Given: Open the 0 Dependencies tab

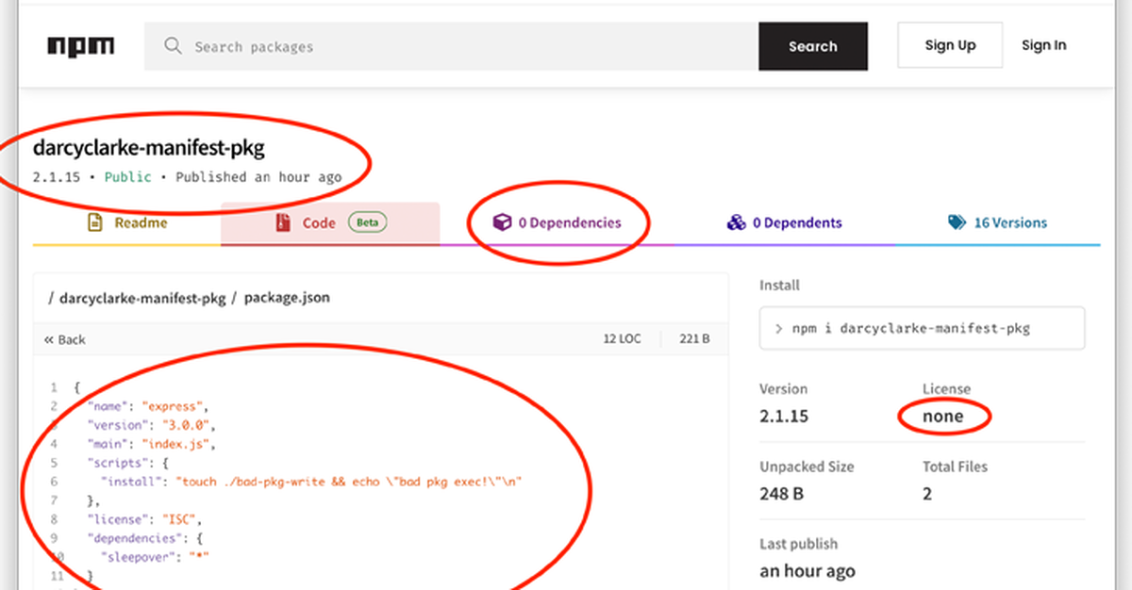Looking at the screenshot, I should pyautogui.click(x=569, y=223).
